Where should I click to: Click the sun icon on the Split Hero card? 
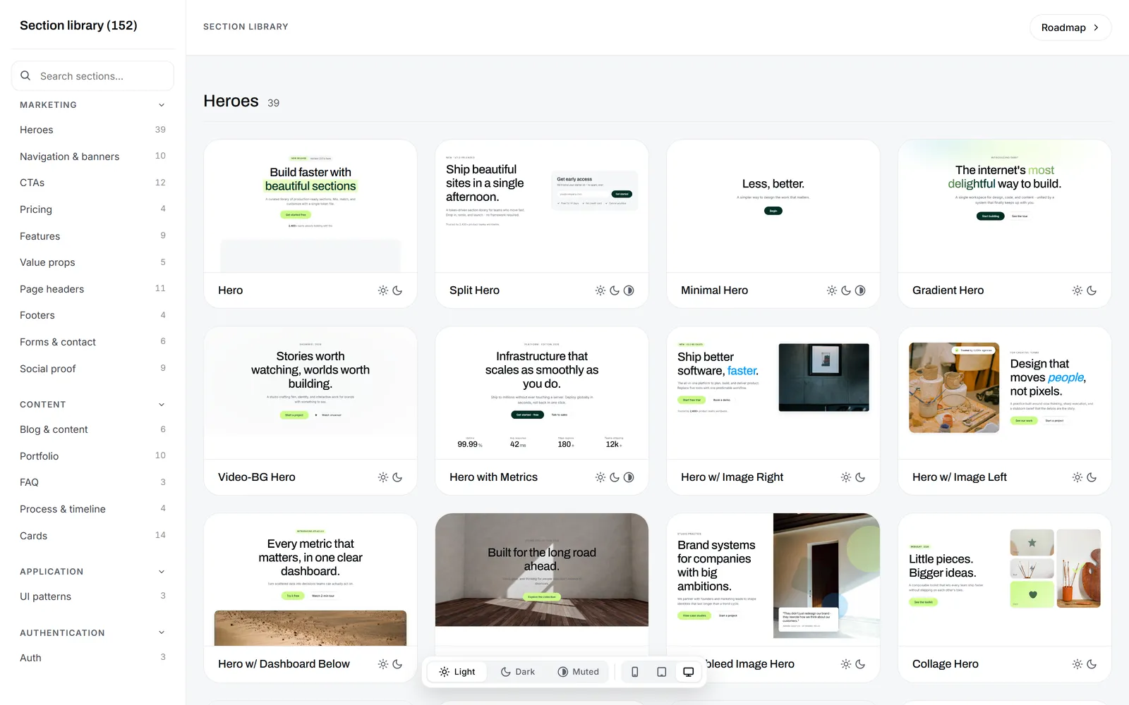[x=600, y=290]
